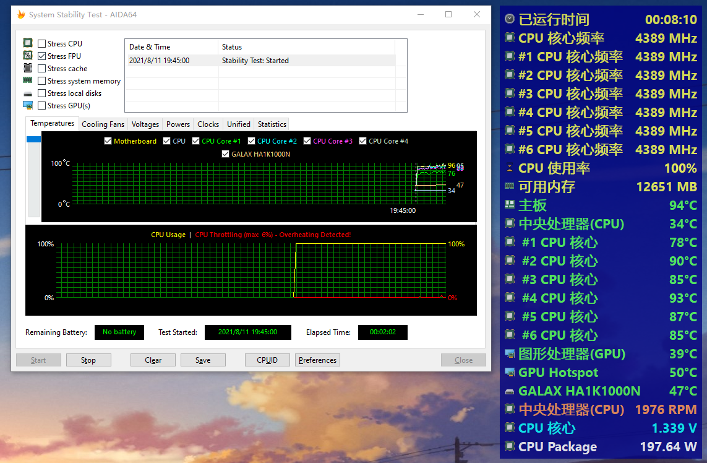The height and width of the screenshot is (463, 707).
Task: Click the GPU Hotspot sensor icon
Action: 510,373
